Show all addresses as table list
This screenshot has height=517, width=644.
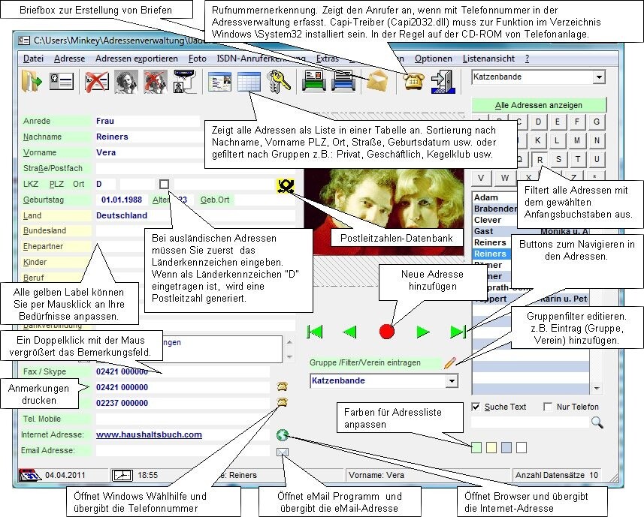coord(249,81)
